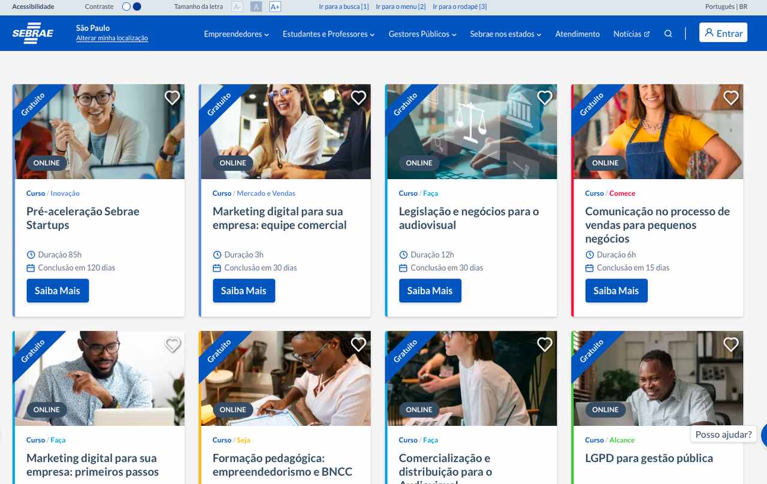Click Saiba Mais for Marketing digital equipe comercial
The width and height of the screenshot is (767, 484).
tap(244, 291)
